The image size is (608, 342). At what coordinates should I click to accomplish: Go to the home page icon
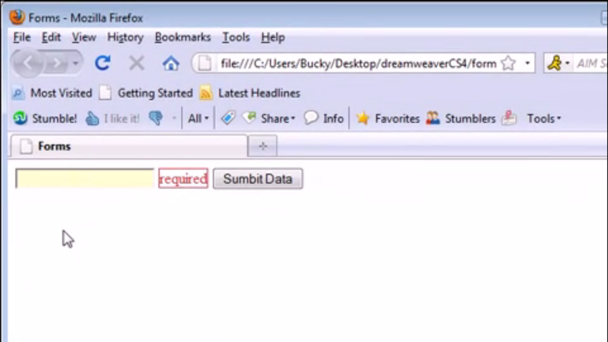(x=171, y=63)
